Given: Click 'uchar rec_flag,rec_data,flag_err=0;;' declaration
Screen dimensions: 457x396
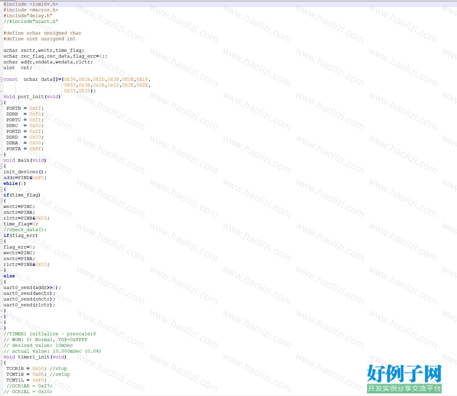Looking at the screenshot, I should point(55,56).
